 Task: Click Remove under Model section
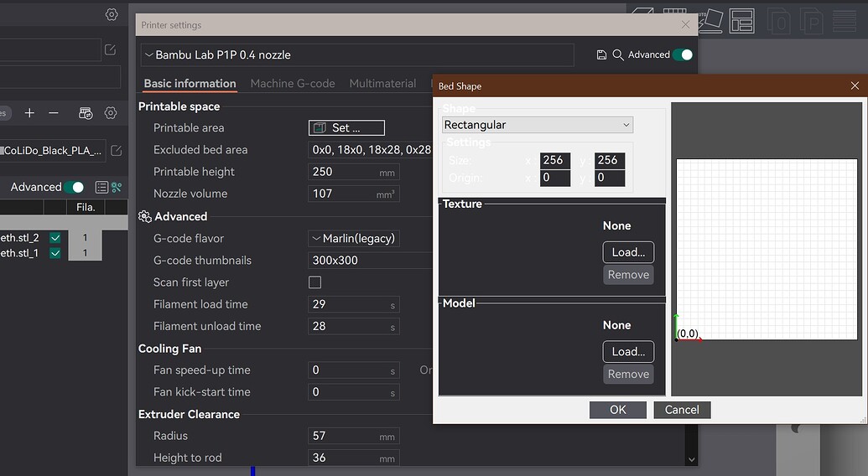(x=628, y=375)
